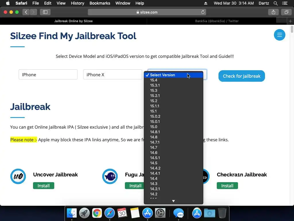Click the silzee.com address bar
294x221 pixels.
[x=147, y=12]
